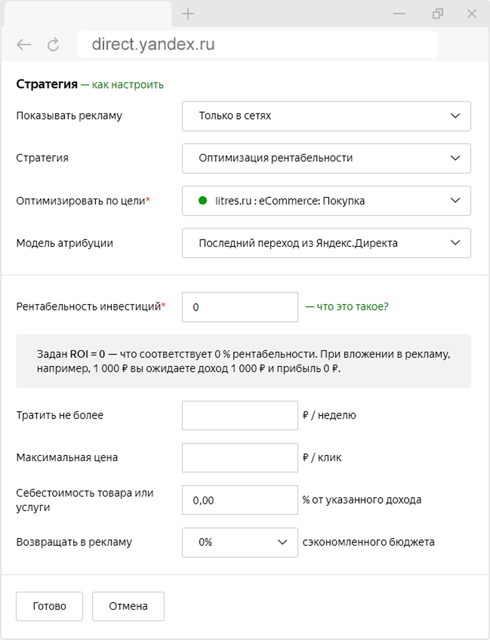The image size is (490, 640).
Task: Minimize the browser window
Action: 399,14
